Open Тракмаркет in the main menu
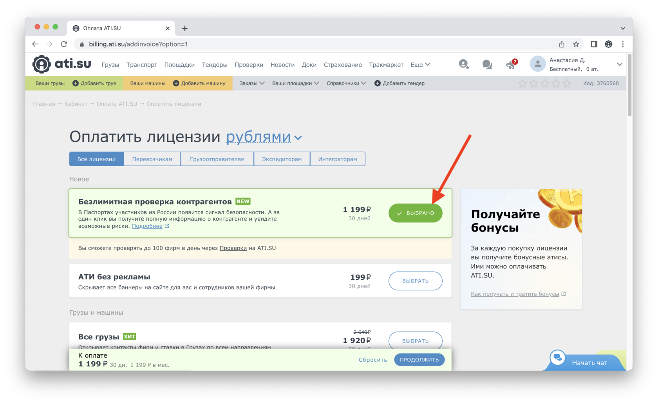Image resolution: width=658 pixels, height=404 pixels. (386, 65)
